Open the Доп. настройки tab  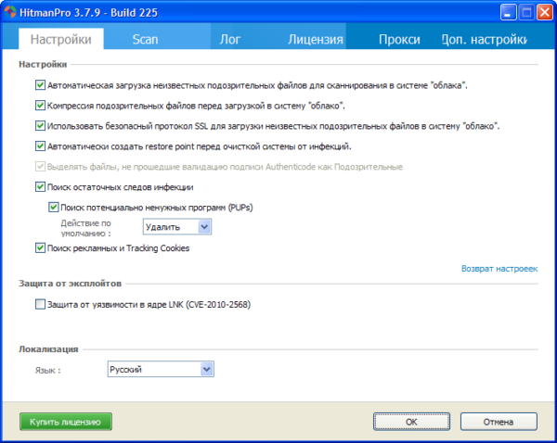(484, 40)
